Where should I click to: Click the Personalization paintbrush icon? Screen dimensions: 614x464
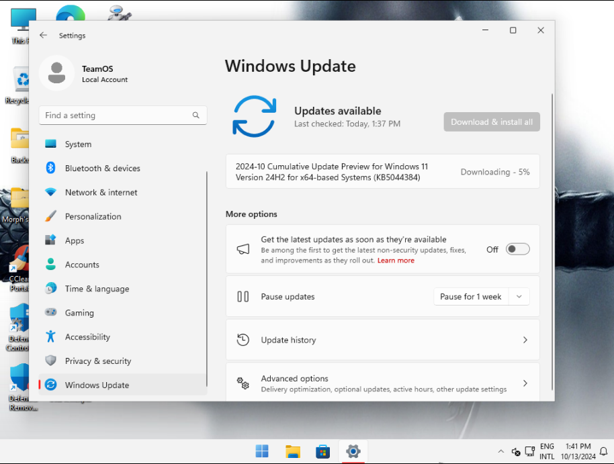click(50, 216)
